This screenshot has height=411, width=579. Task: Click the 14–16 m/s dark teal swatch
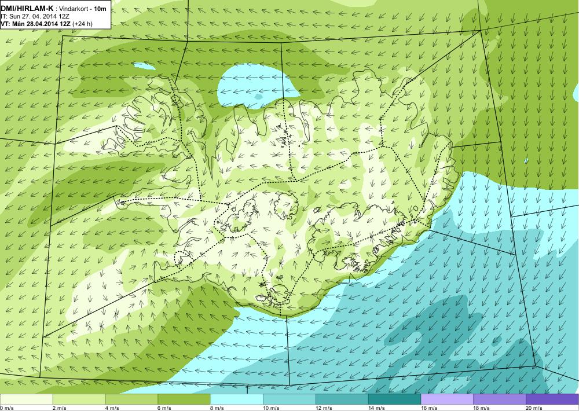[395, 399]
